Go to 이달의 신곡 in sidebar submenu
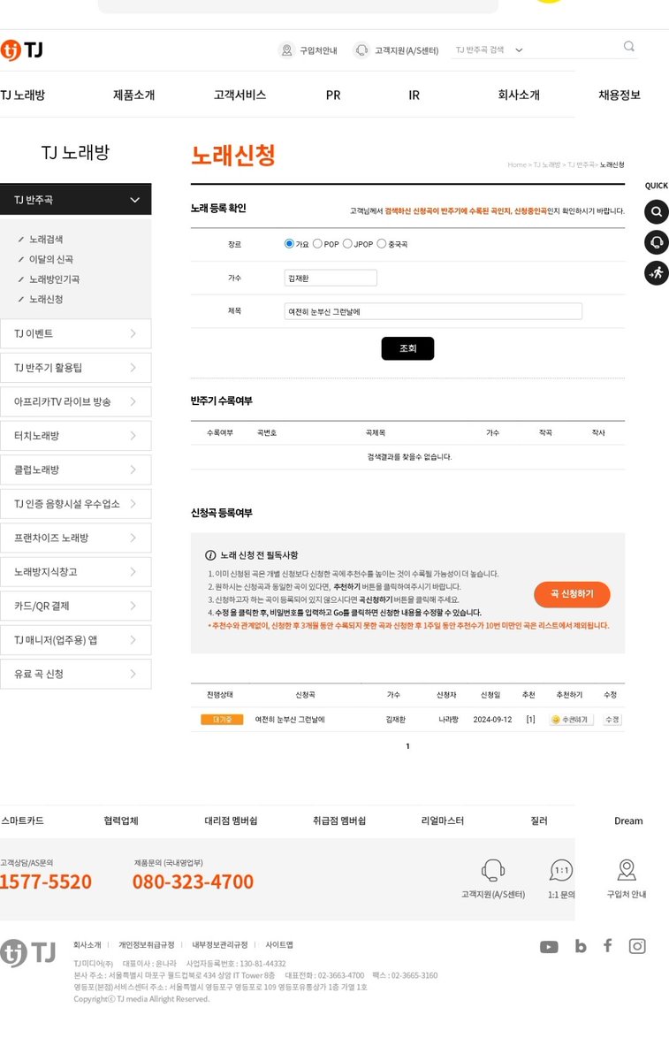The image size is (669, 1061). click(x=51, y=259)
